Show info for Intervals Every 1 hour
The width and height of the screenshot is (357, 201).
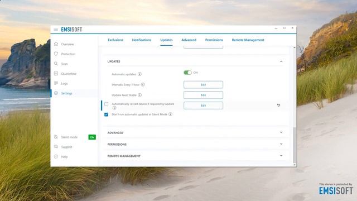coord(143,84)
